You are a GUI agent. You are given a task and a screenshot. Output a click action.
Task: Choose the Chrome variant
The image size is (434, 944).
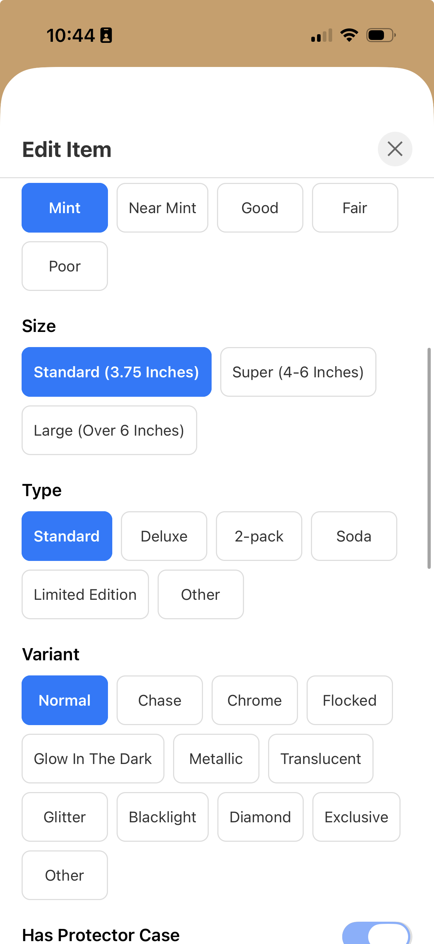click(x=254, y=700)
